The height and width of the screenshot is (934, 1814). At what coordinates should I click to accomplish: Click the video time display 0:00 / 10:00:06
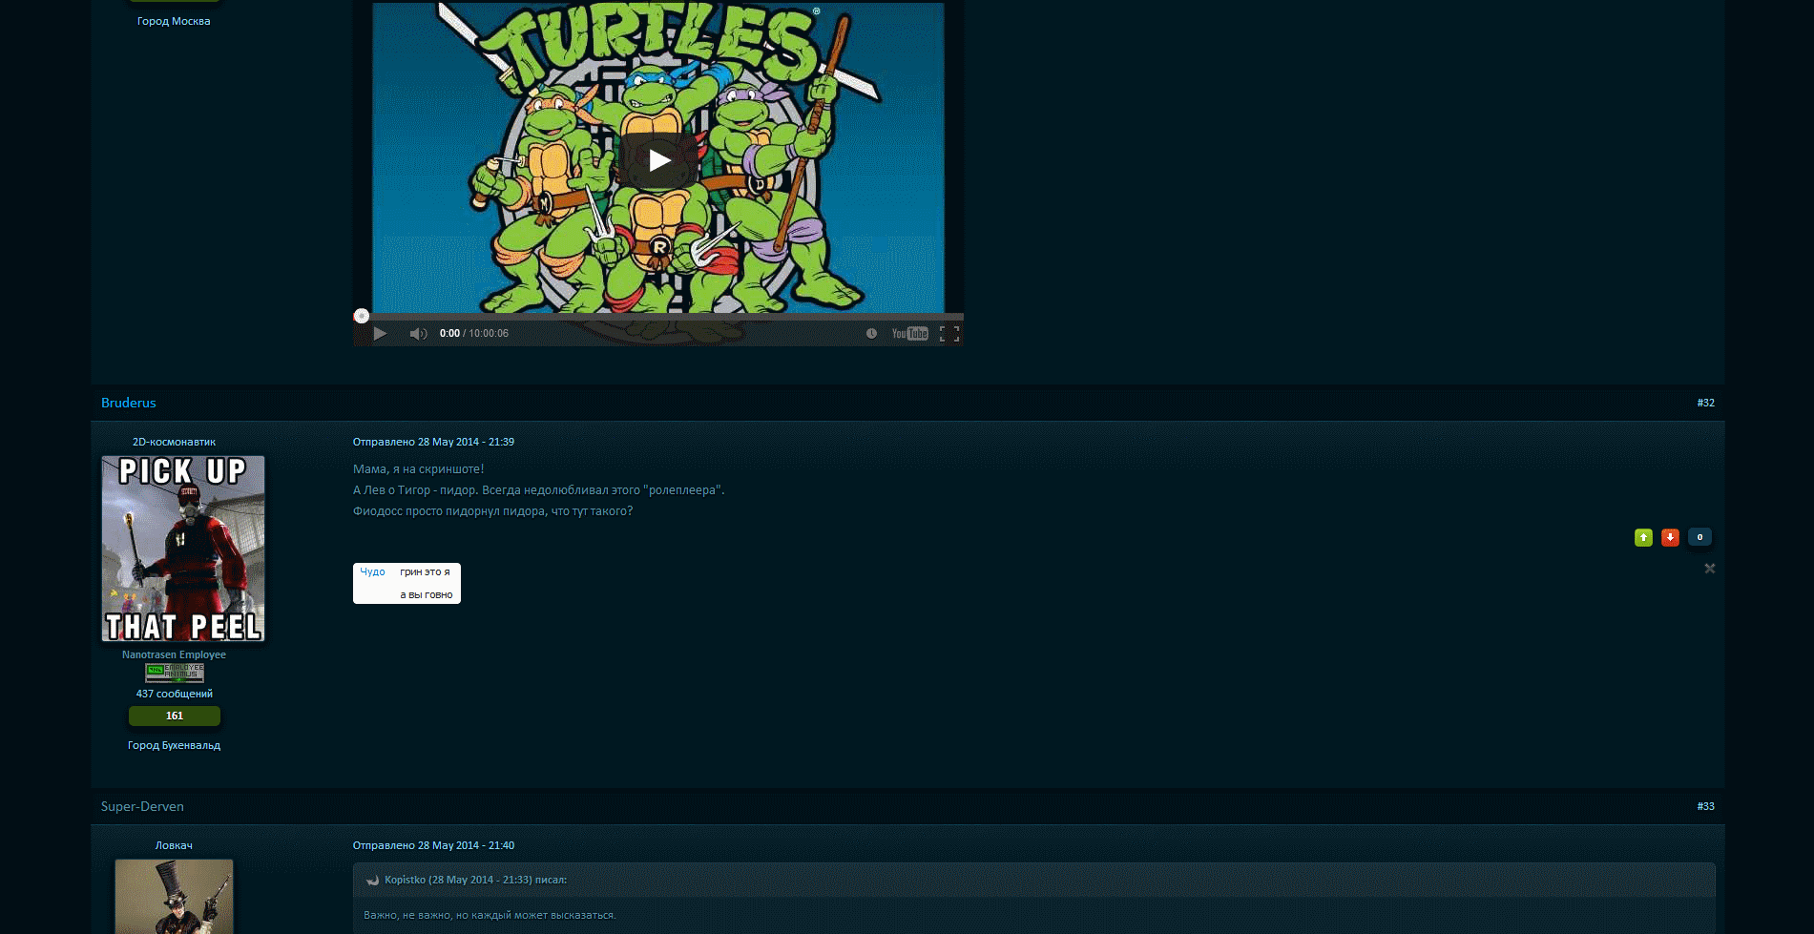click(474, 334)
